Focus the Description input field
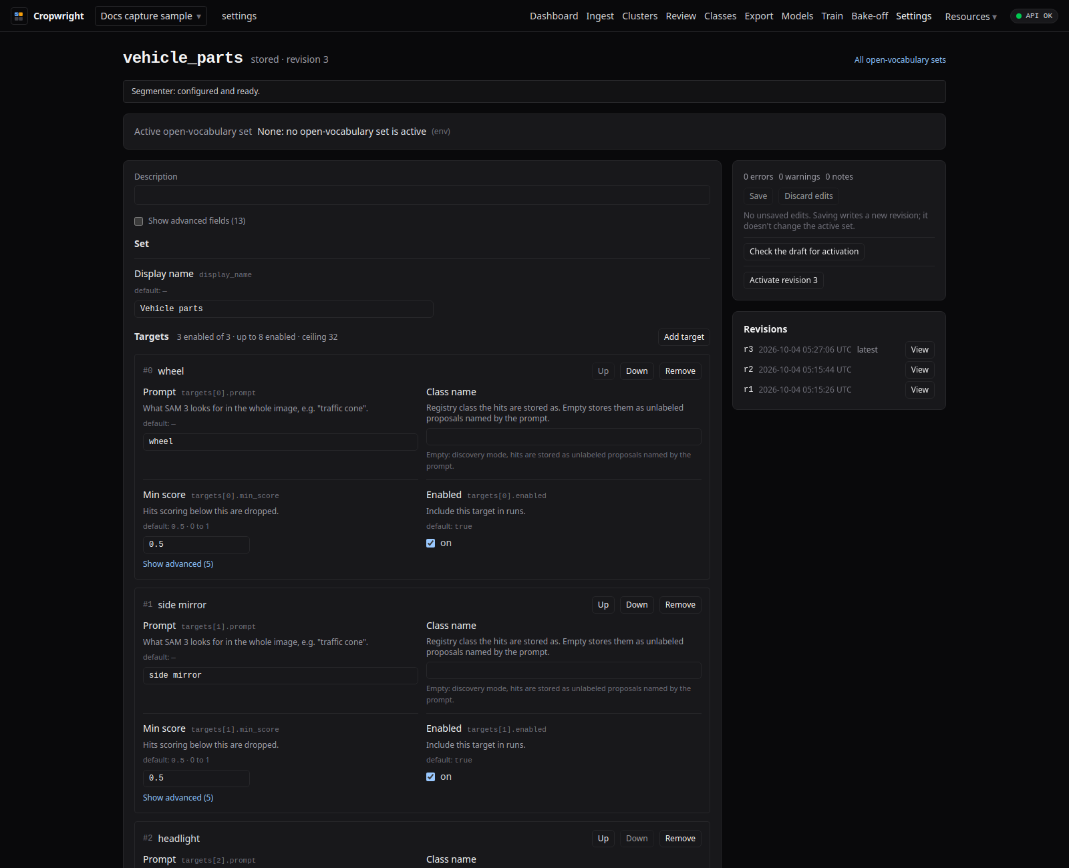 (x=422, y=195)
